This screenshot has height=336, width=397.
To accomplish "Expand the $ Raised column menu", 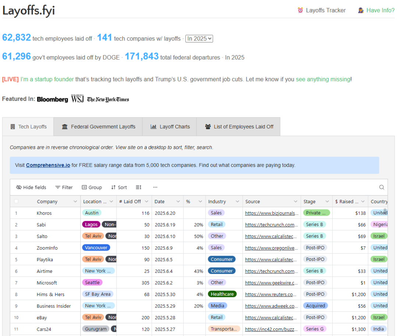I will pos(363,201).
